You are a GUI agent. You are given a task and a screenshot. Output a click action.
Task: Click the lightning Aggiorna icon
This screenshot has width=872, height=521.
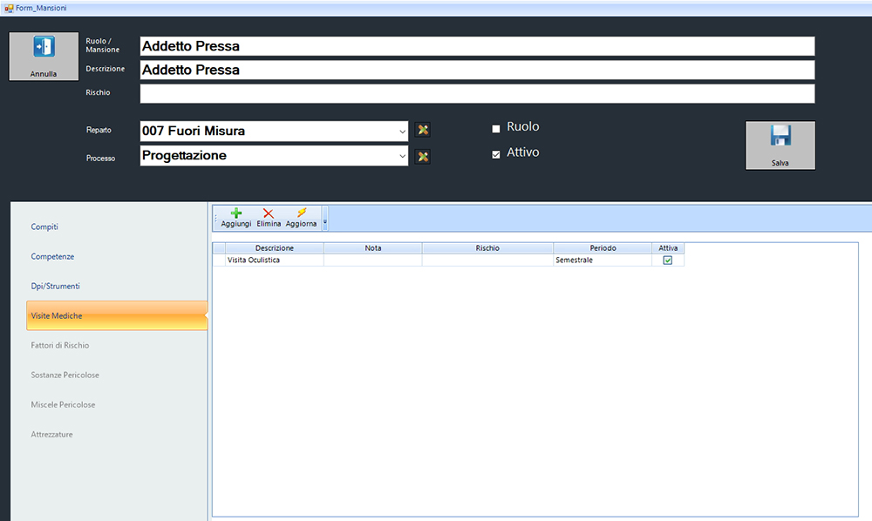pos(301,213)
